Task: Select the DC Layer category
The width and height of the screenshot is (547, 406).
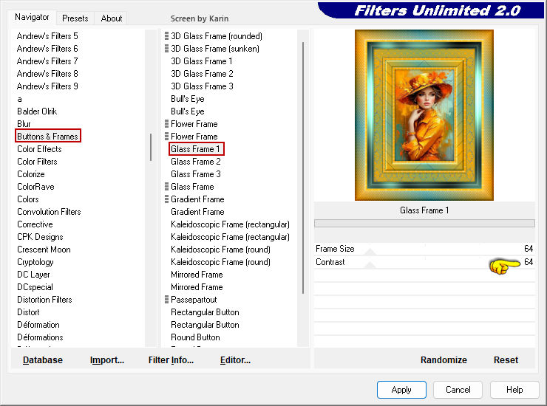Action: point(33,275)
